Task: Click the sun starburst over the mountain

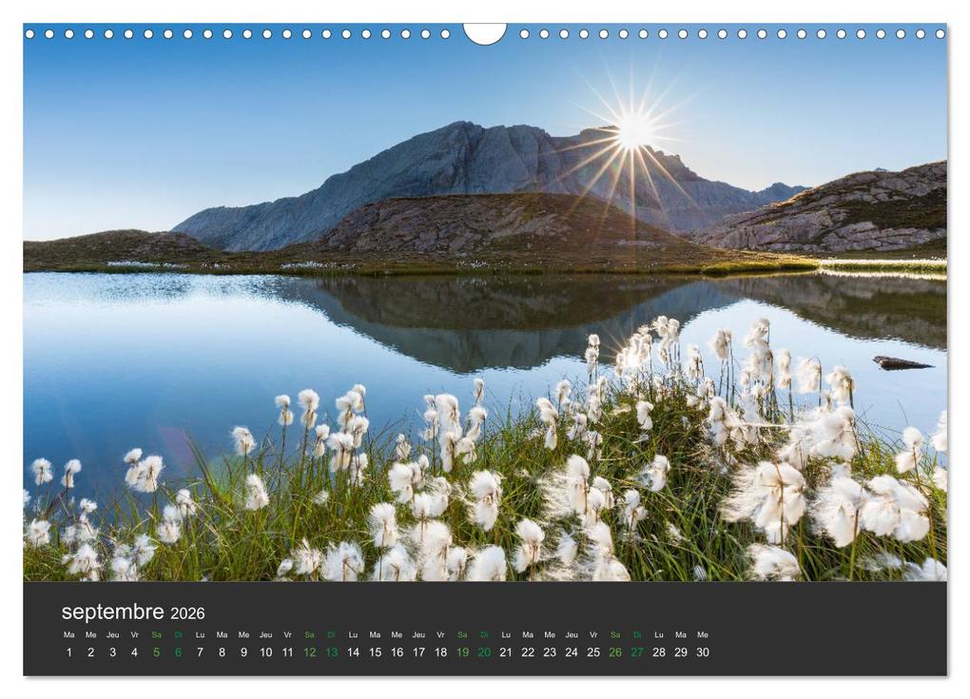Action: click(x=633, y=130)
